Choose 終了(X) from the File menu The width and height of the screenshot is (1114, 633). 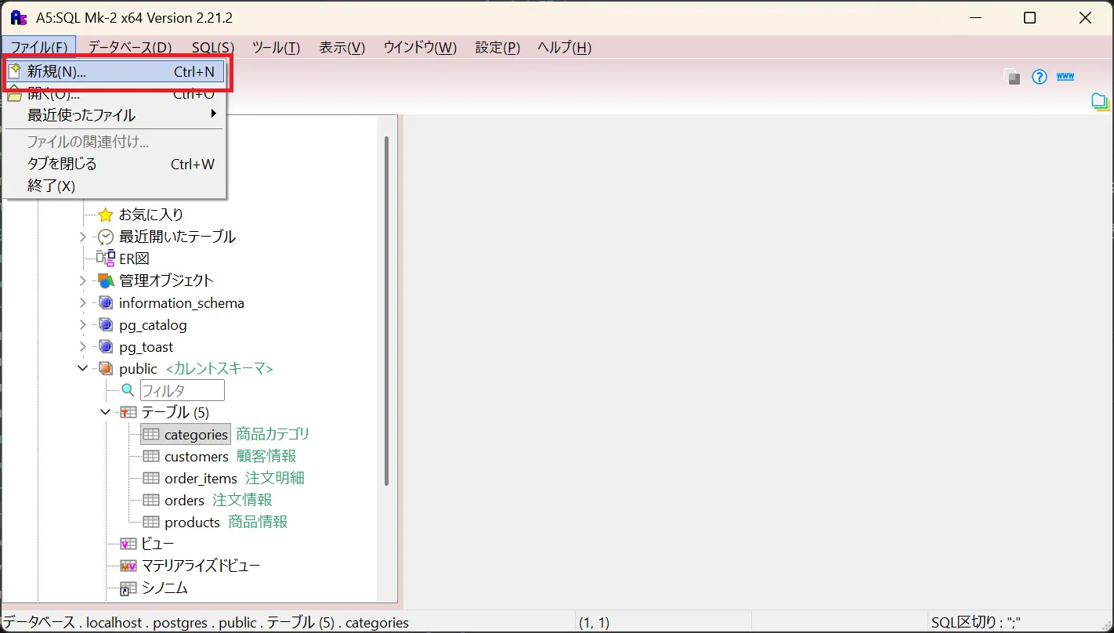click(x=114, y=186)
